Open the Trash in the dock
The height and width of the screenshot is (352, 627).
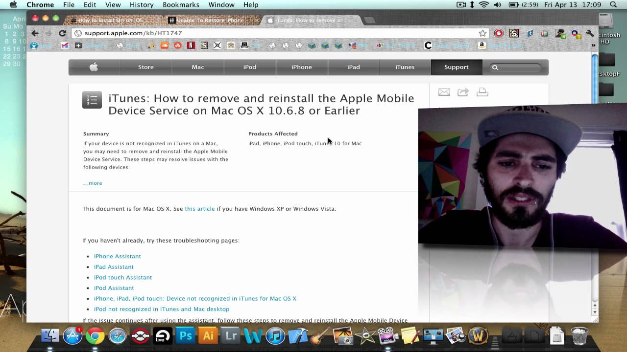tap(579, 336)
